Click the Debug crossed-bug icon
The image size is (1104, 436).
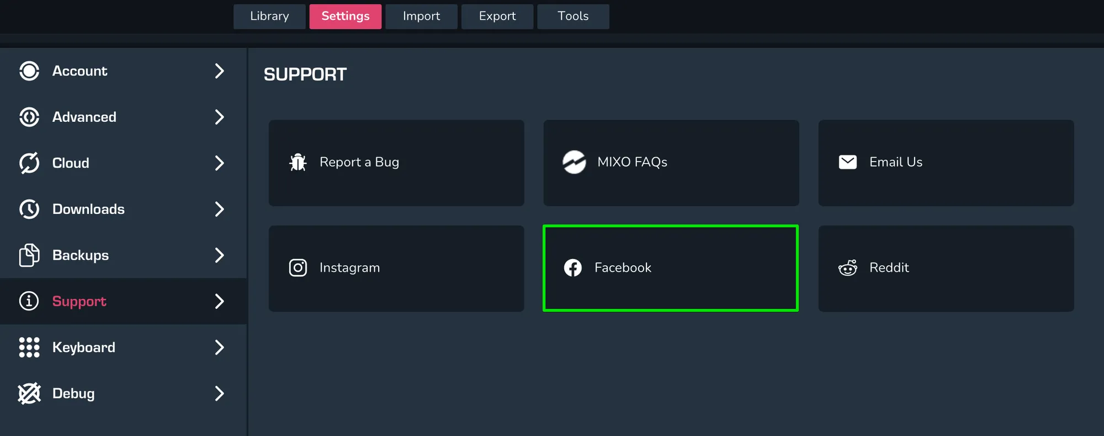(29, 394)
